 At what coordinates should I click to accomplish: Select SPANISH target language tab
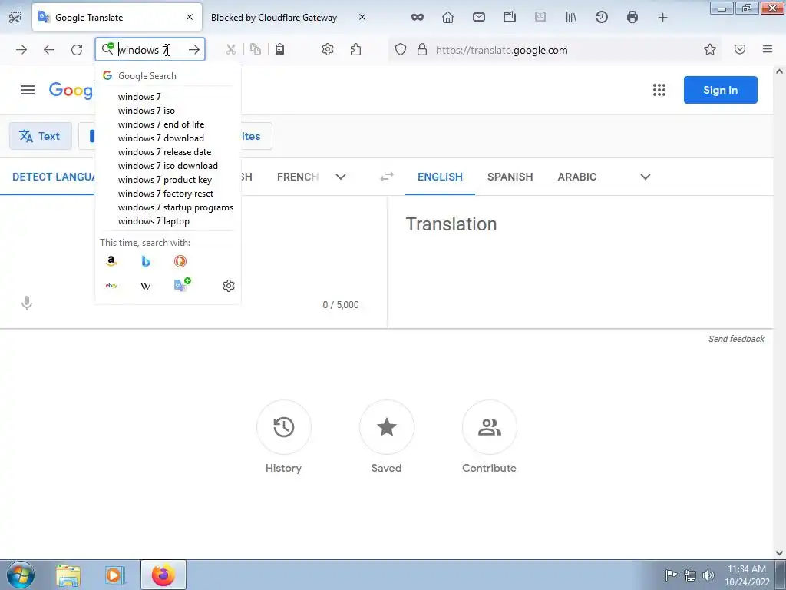[x=510, y=177]
